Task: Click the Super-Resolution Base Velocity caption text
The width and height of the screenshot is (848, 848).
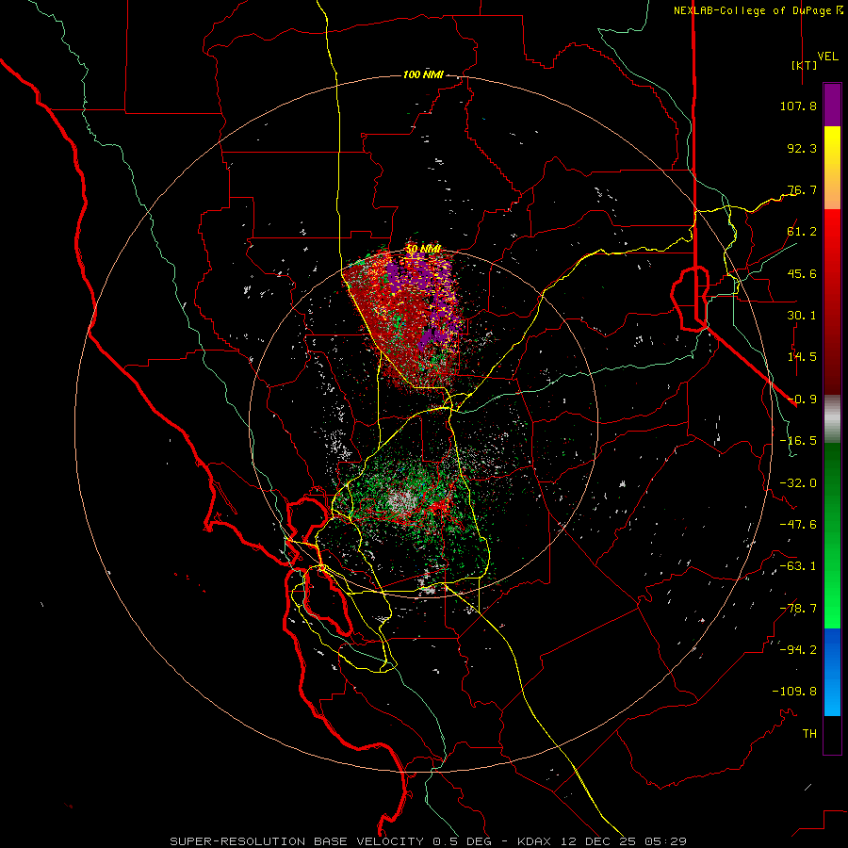Action: (429, 841)
